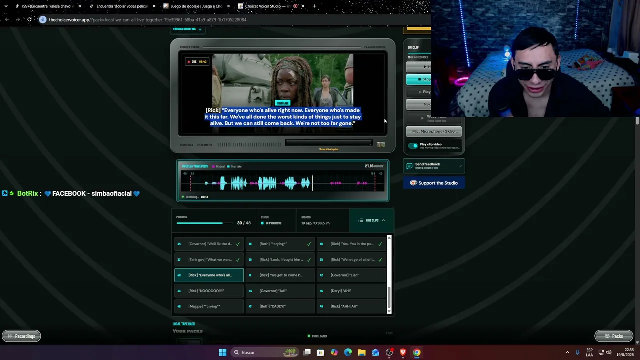Click the clip list scrollbar thumb
Viewport: 640px width, 360px height.
pos(389,297)
